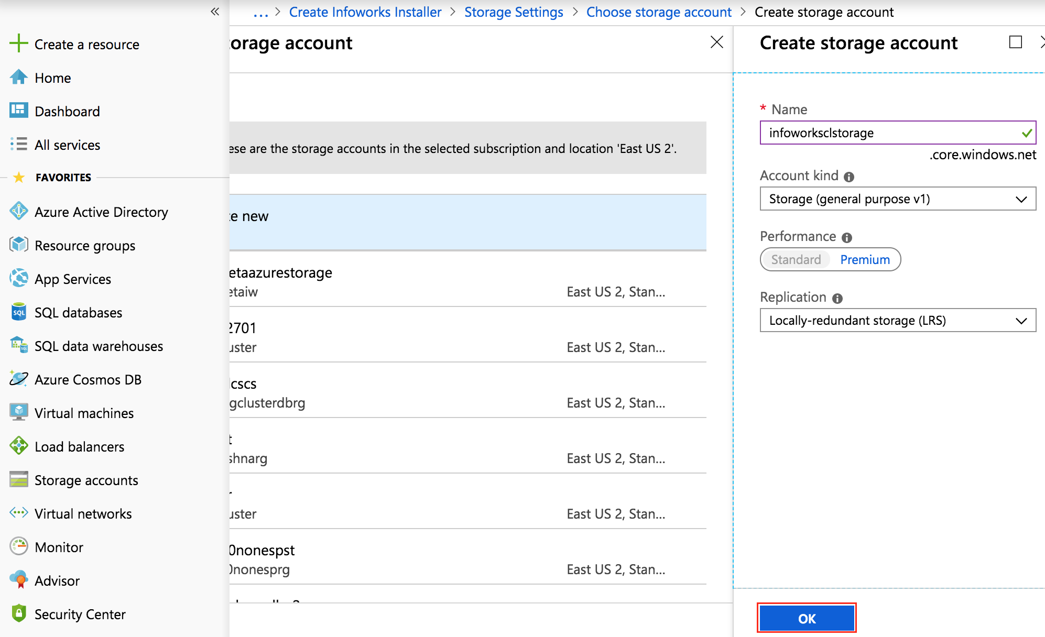Image resolution: width=1045 pixels, height=637 pixels.
Task: Select the Create new option row
Action: (x=468, y=222)
